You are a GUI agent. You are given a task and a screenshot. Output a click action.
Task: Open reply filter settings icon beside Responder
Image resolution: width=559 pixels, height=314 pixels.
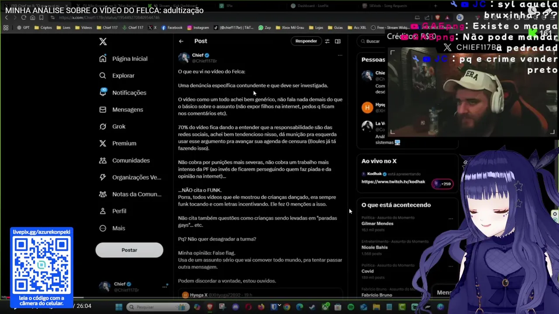point(327,41)
